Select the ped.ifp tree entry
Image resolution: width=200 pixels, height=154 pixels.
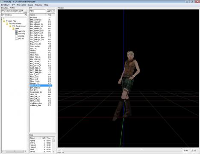click(21, 38)
